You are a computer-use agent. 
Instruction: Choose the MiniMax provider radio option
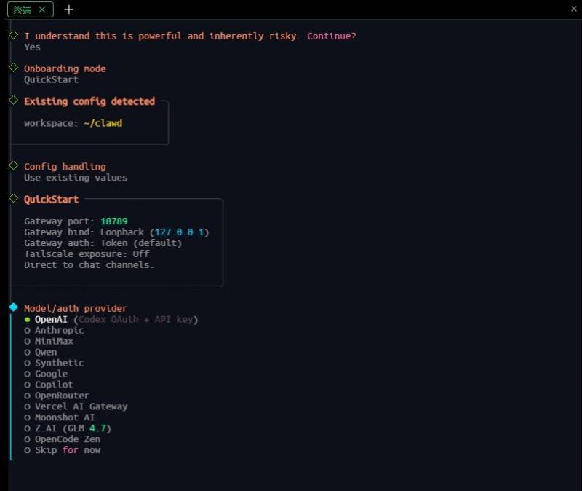tap(49, 341)
